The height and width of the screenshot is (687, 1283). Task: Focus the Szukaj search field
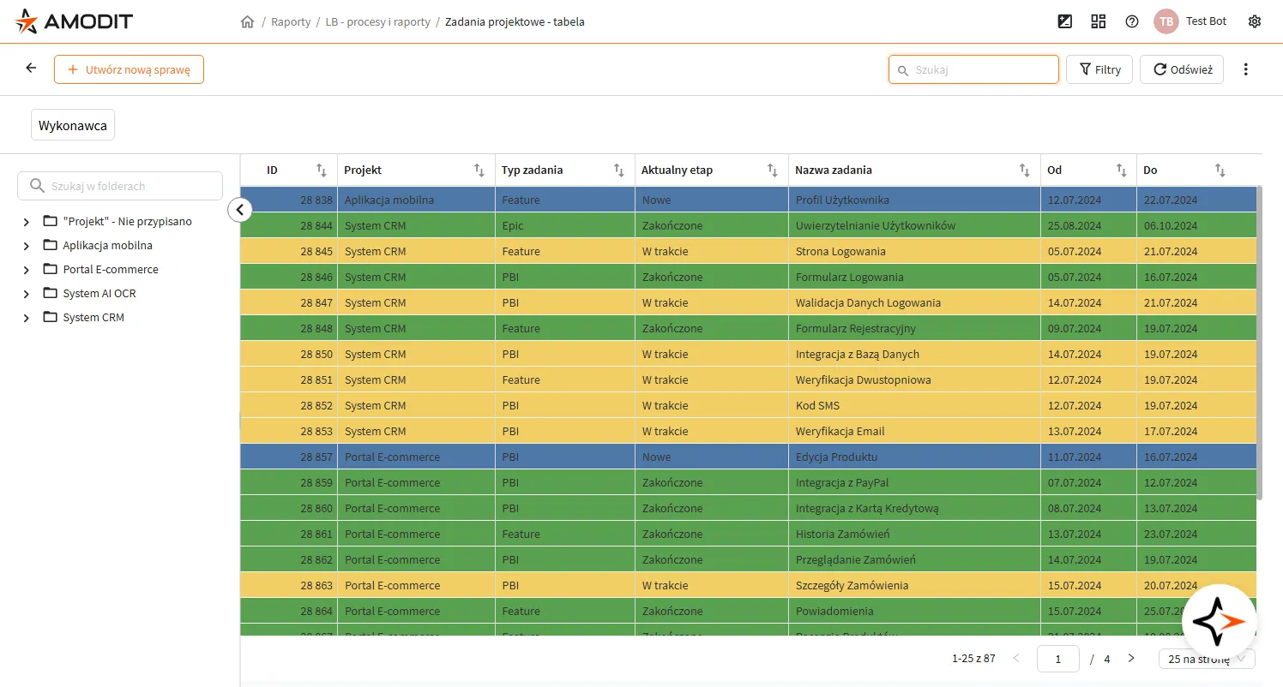click(974, 69)
